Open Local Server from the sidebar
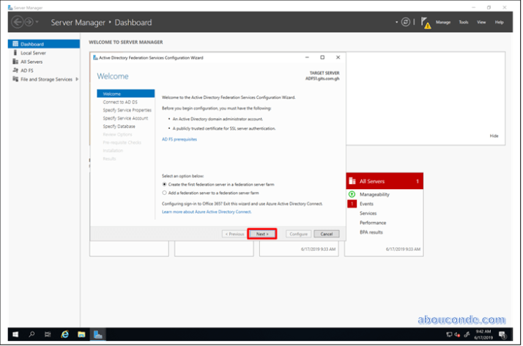 click(33, 53)
